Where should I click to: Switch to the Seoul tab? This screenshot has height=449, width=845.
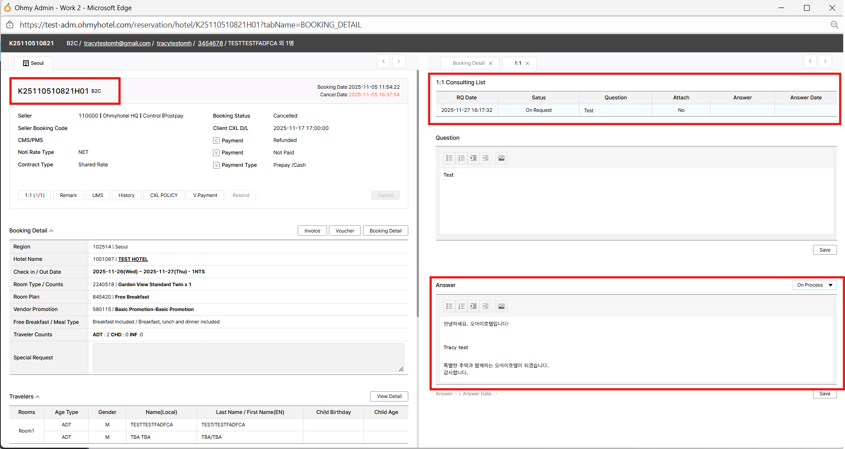point(33,63)
